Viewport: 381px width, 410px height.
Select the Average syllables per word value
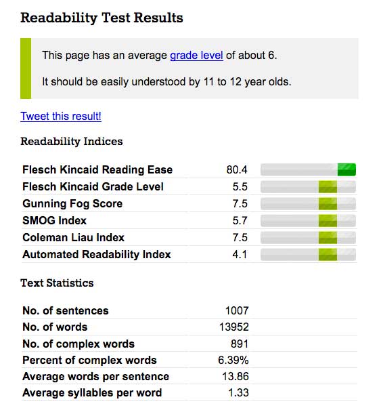point(238,393)
